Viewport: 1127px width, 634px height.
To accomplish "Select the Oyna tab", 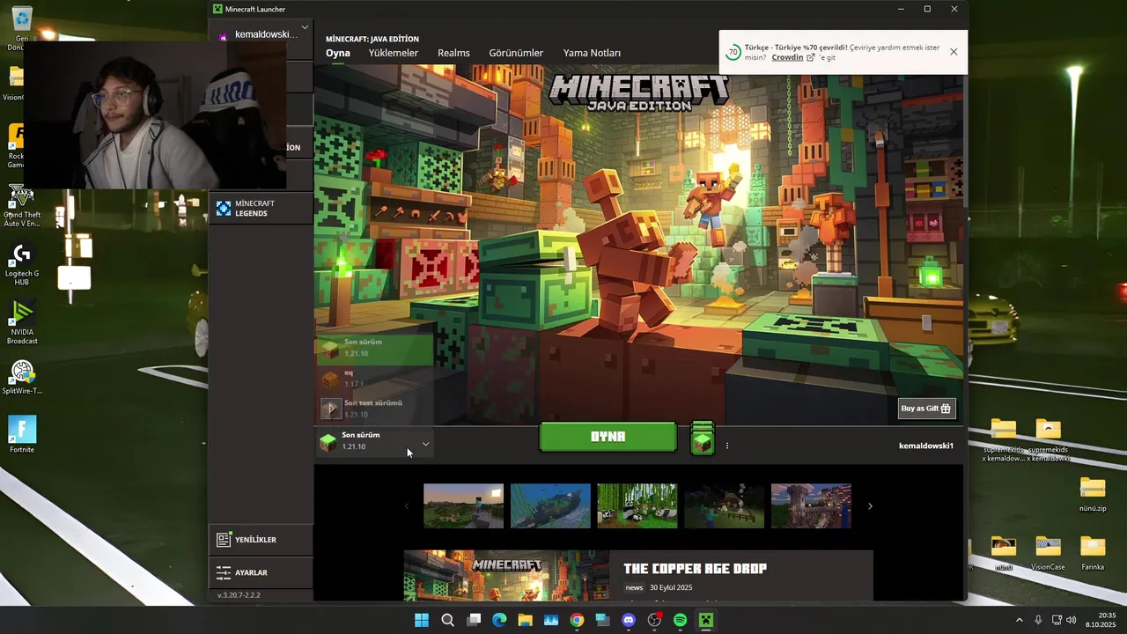I will click(338, 53).
